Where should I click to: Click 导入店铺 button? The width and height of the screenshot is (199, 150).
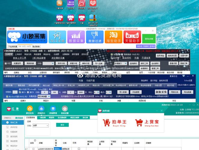[x=99, y=63]
